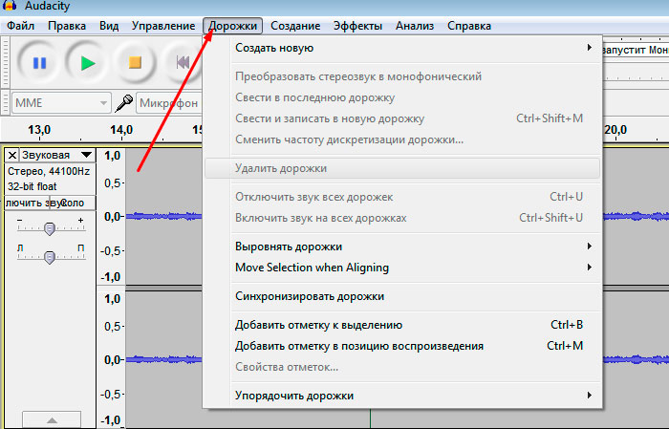This screenshot has width=669, height=429.
Task: Choose Включить звук на всех дорожках
Action: point(402,218)
